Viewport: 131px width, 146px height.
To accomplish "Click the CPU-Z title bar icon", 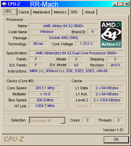I will click(x=4, y=4).
